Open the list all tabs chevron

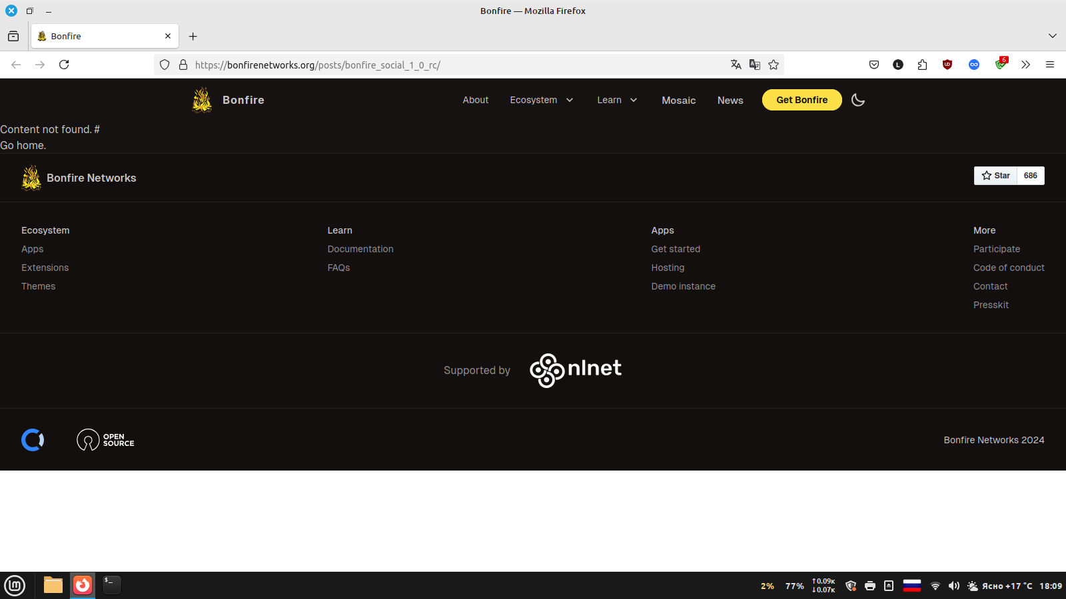tap(1052, 36)
